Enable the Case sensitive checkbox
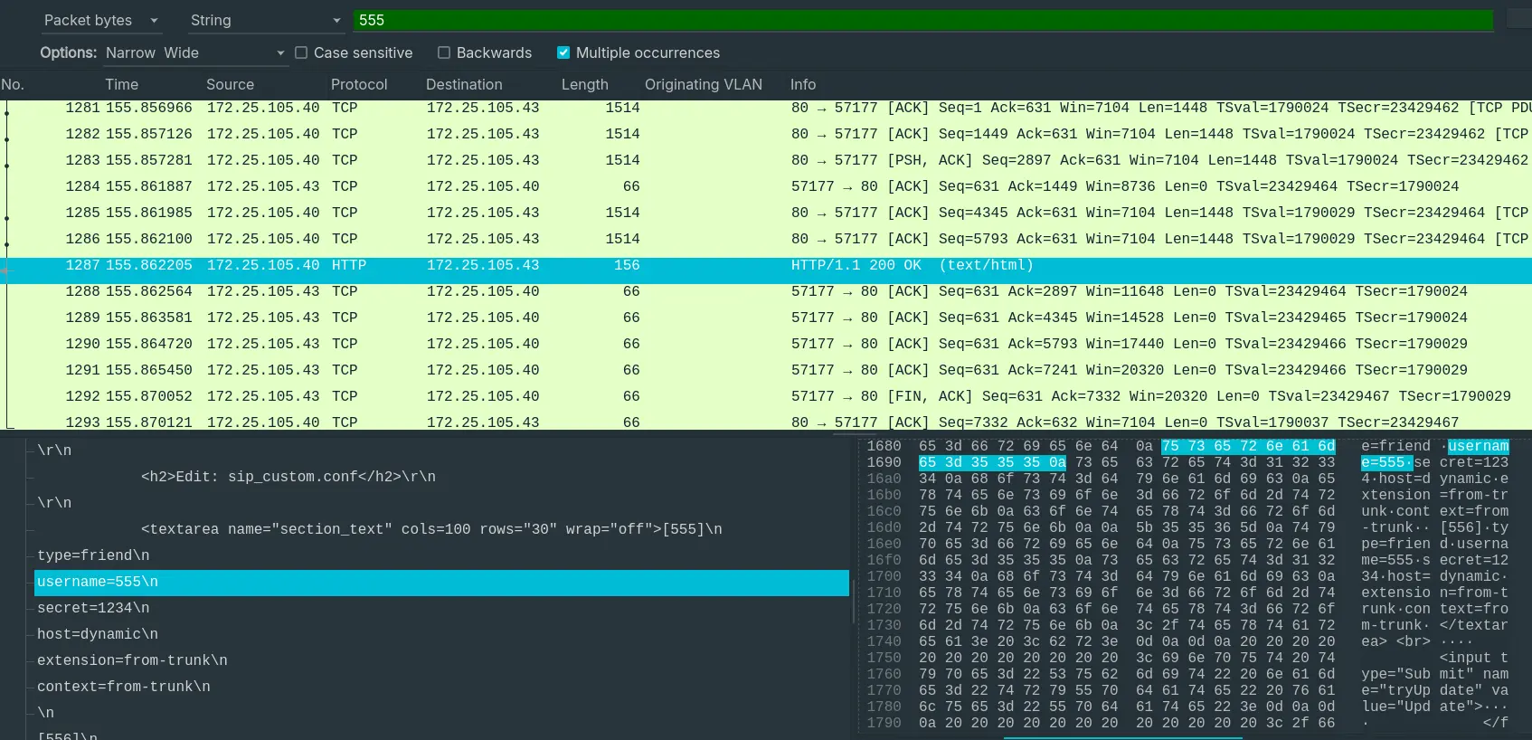This screenshot has height=740, width=1532. tap(302, 52)
